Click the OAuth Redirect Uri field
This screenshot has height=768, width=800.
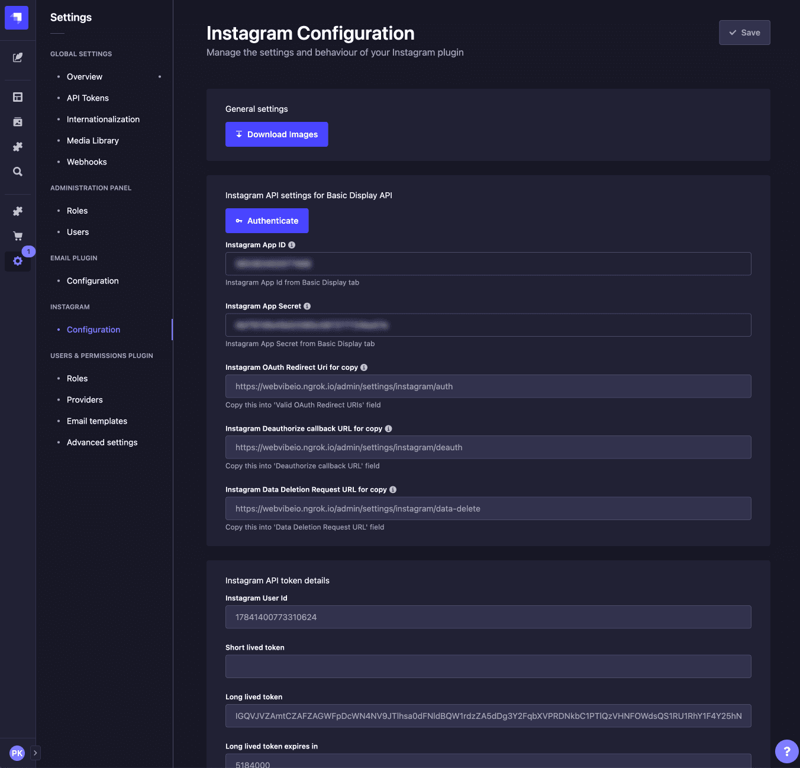(488, 386)
